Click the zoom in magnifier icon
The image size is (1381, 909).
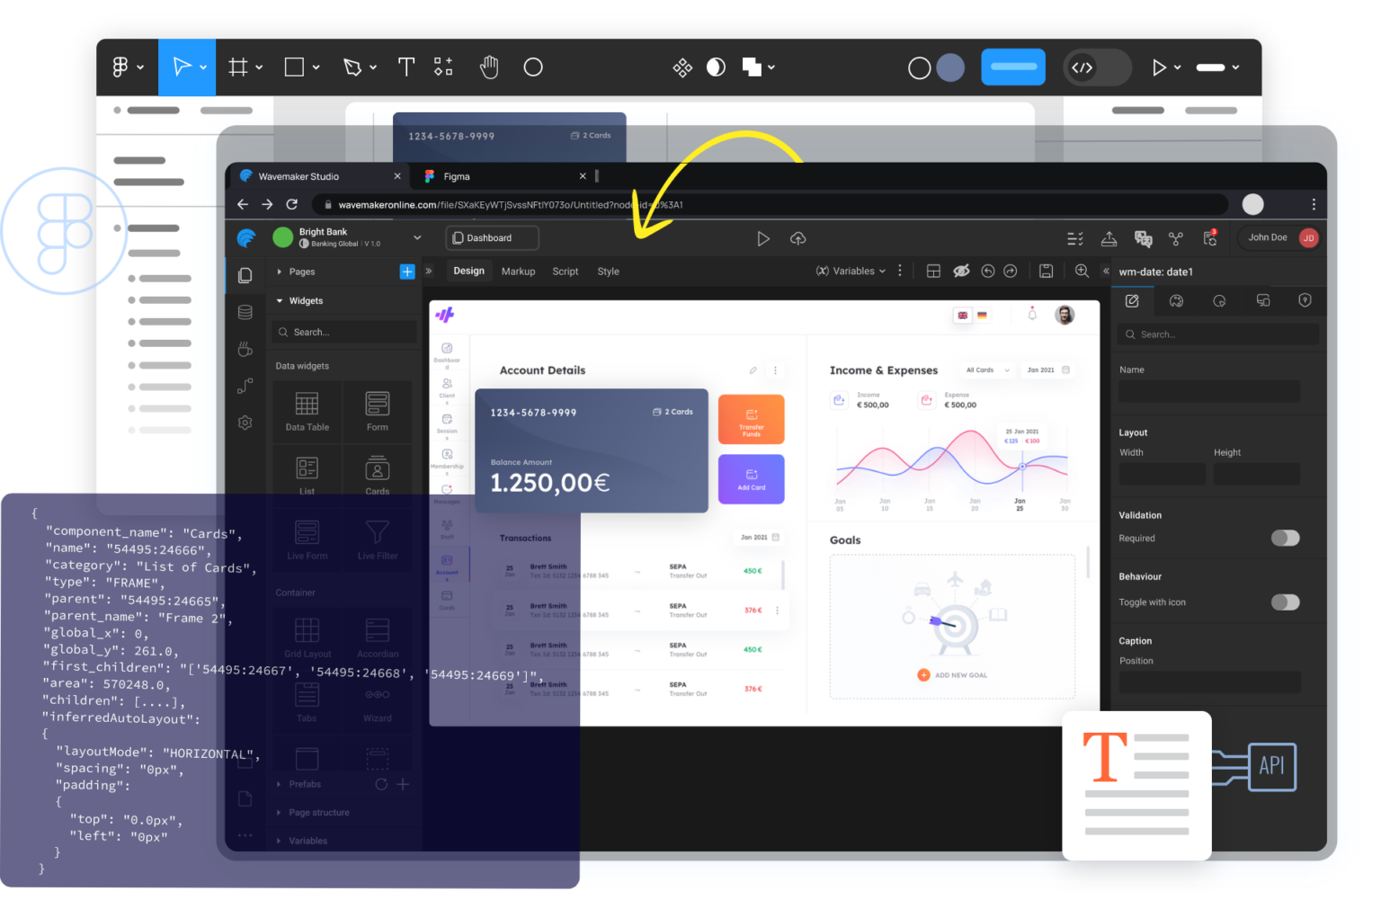point(1082,272)
